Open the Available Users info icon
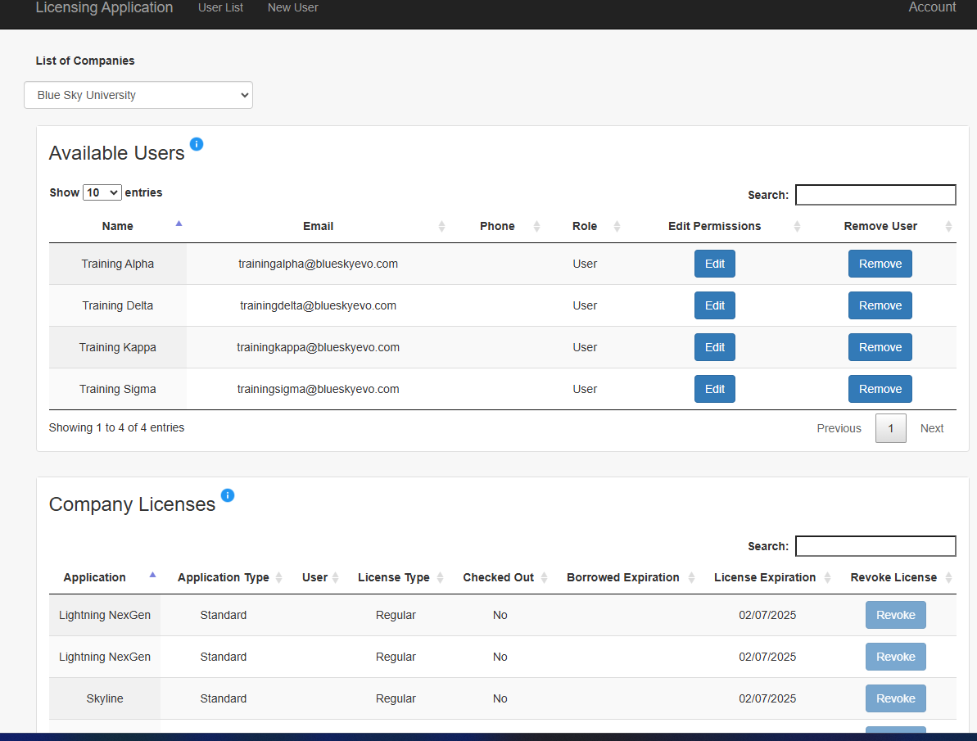The image size is (977, 741). (x=197, y=144)
